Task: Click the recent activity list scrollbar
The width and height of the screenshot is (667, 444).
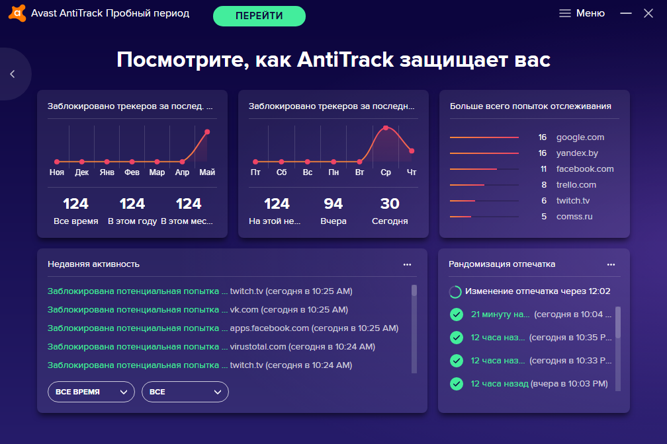Action: [x=414, y=329]
